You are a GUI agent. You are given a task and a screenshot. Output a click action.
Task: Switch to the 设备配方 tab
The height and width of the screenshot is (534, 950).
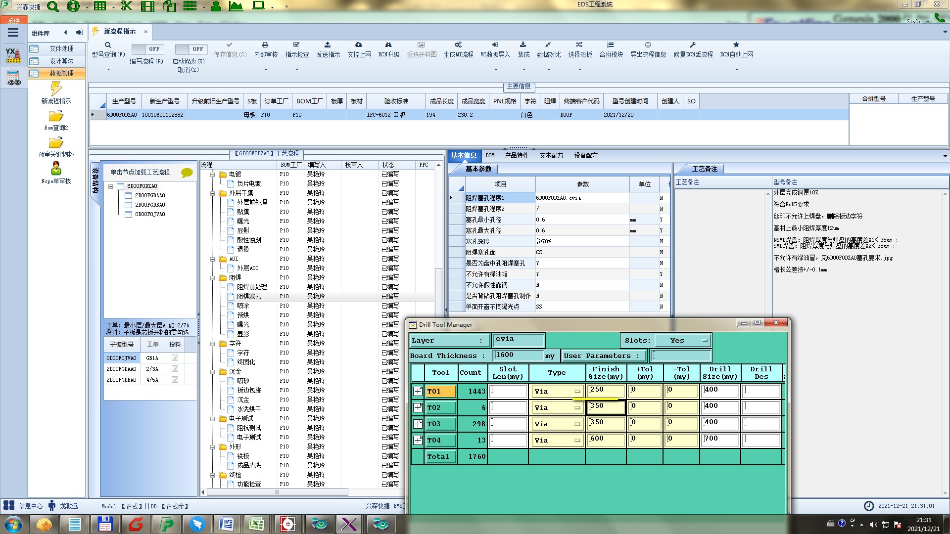(x=585, y=155)
